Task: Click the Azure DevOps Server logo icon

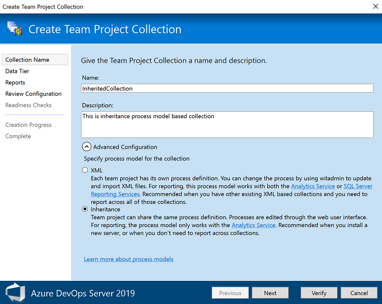Action: [x=15, y=293]
